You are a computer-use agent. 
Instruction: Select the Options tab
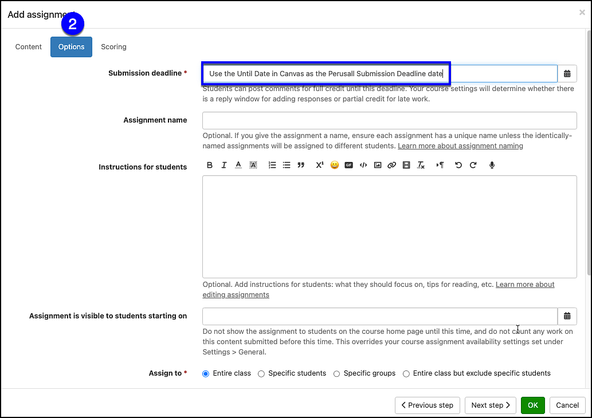tap(72, 47)
